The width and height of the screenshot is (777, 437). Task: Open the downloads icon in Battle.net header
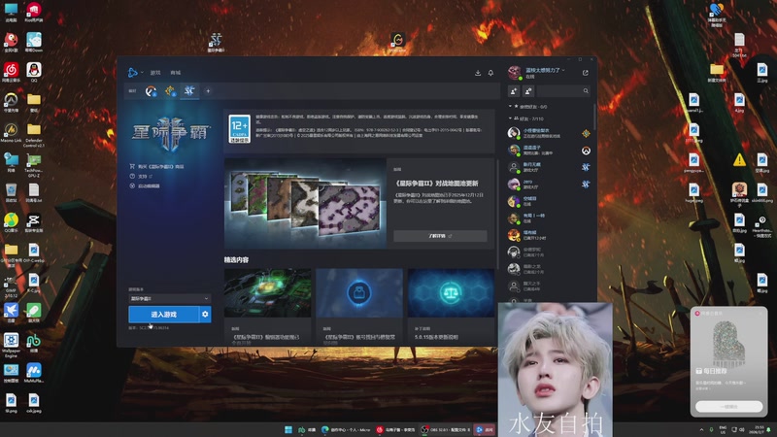coord(478,73)
